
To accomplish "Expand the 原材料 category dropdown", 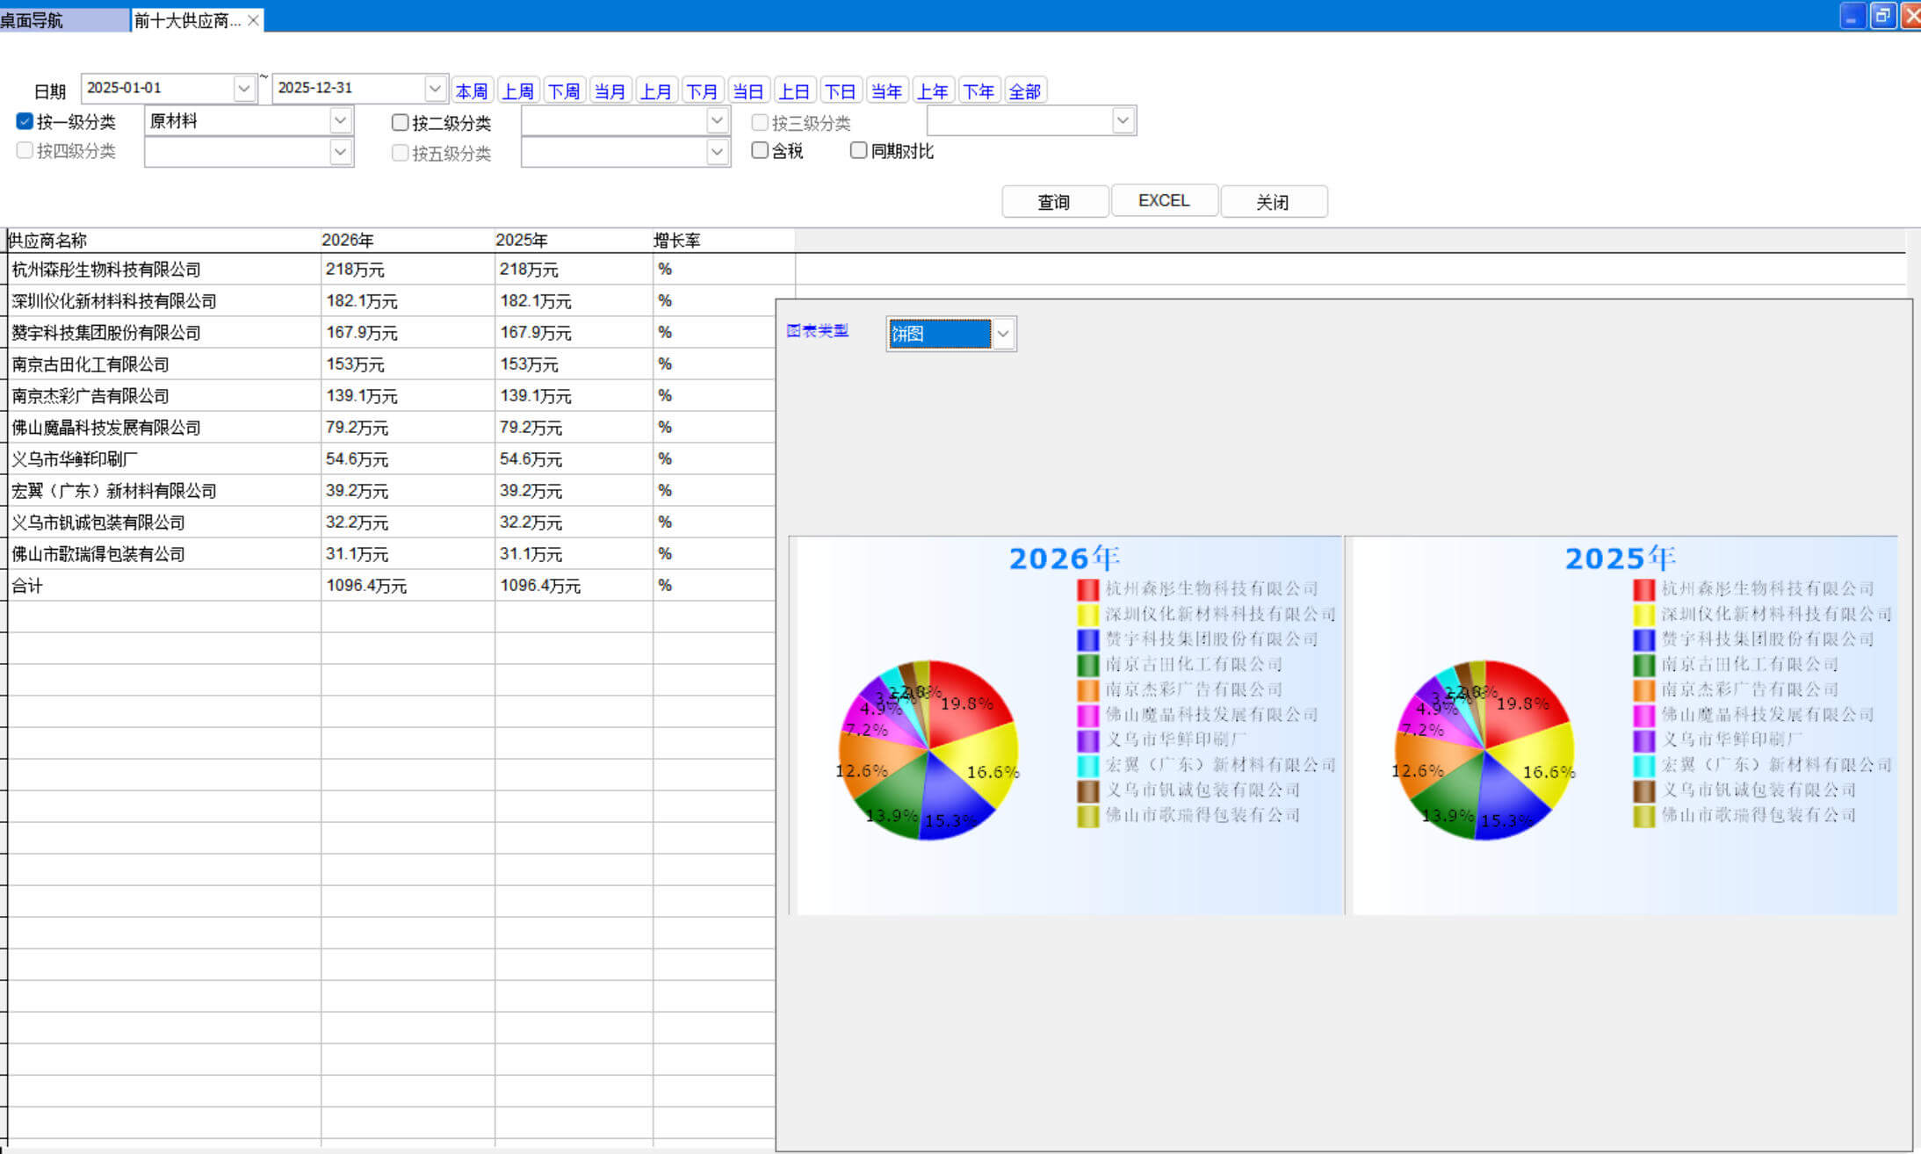I will point(340,120).
